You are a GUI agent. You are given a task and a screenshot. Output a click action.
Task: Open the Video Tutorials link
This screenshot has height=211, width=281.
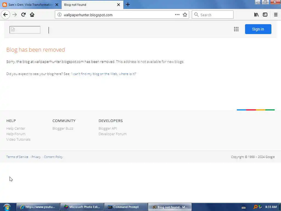(18, 139)
